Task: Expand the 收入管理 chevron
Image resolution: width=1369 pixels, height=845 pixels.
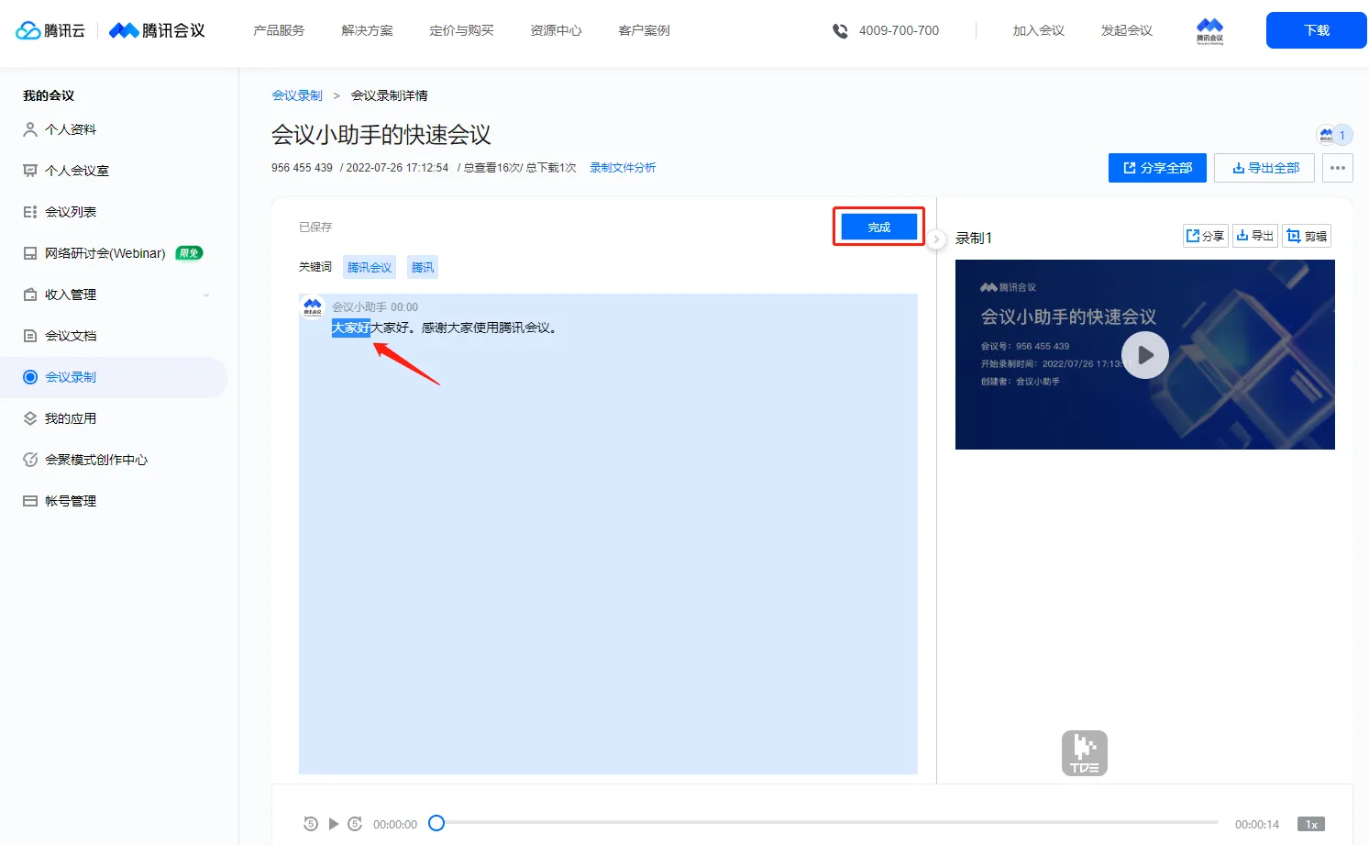Action: pyautogui.click(x=206, y=295)
